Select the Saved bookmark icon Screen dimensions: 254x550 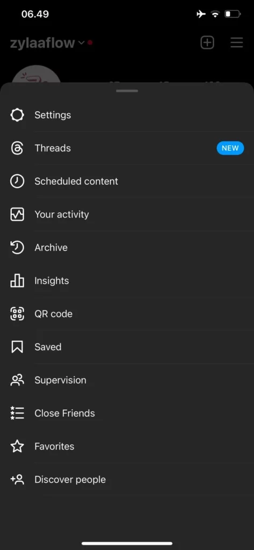(x=17, y=347)
